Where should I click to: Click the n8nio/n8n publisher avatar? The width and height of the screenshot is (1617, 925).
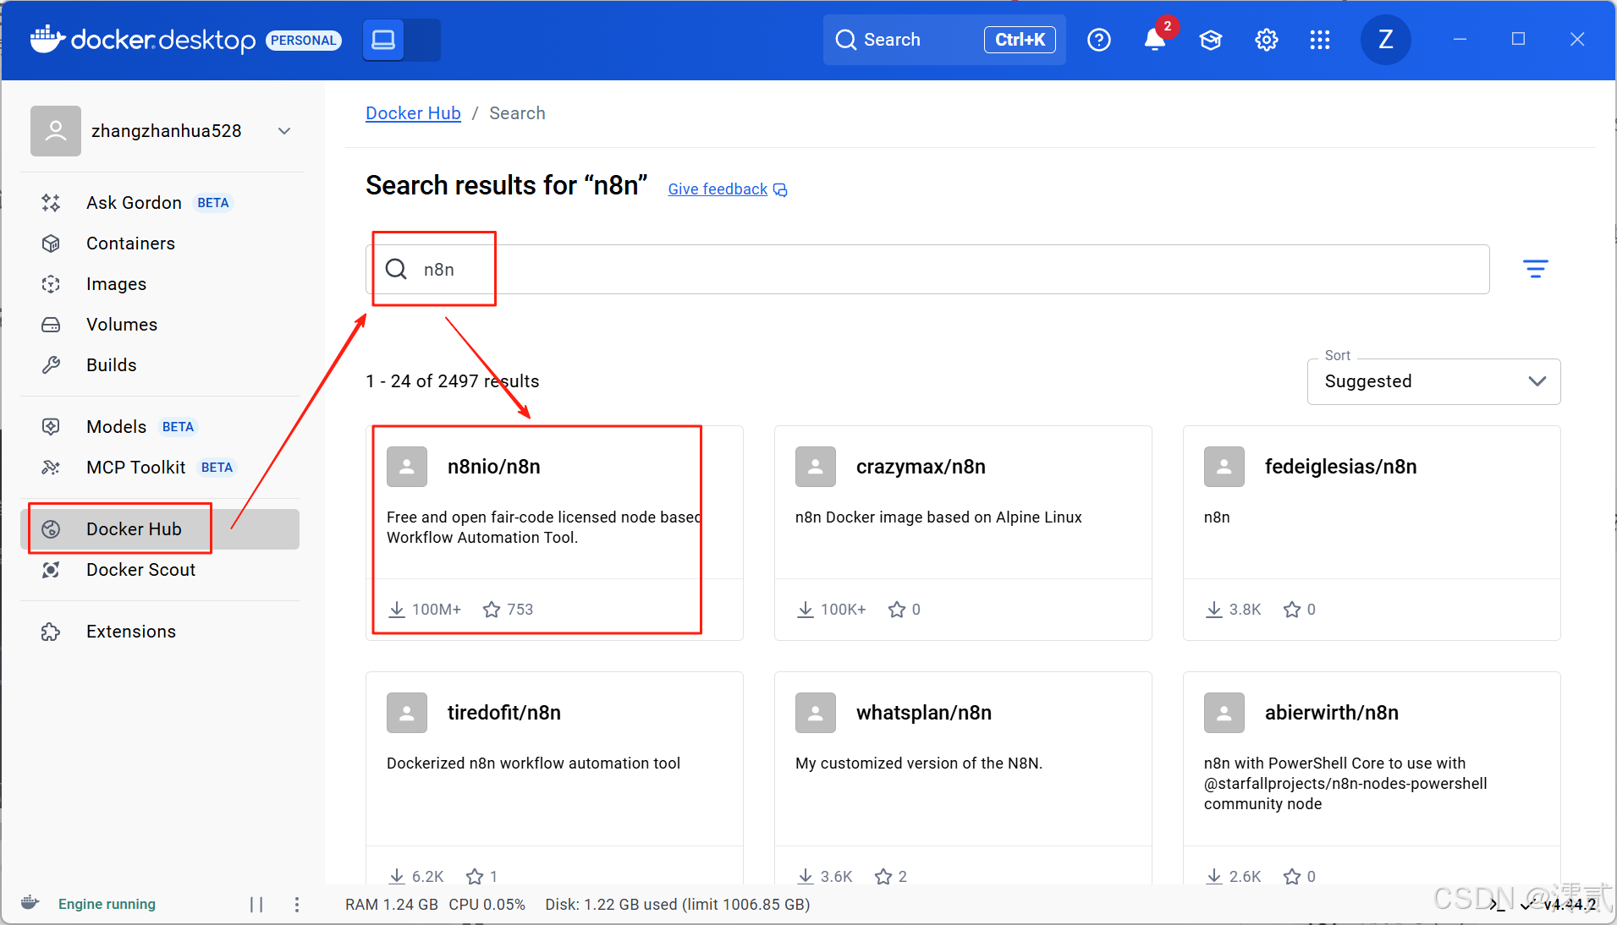(x=407, y=467)
